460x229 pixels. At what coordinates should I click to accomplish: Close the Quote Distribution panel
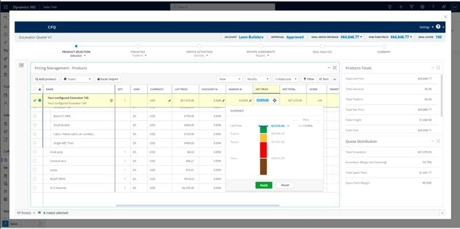pyautogui.click(x=438, y=141)
